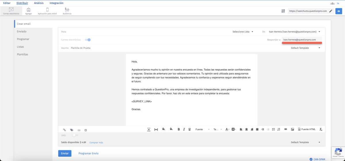Show the survey QR code icon
Image resolution: width=345 pixels, height=161 pixels.
[283, 11]
